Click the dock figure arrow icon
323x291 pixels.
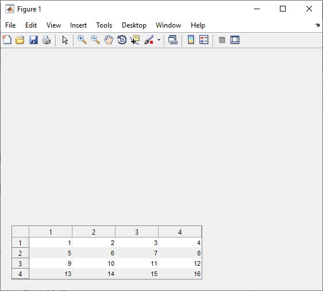pos(317,25)
